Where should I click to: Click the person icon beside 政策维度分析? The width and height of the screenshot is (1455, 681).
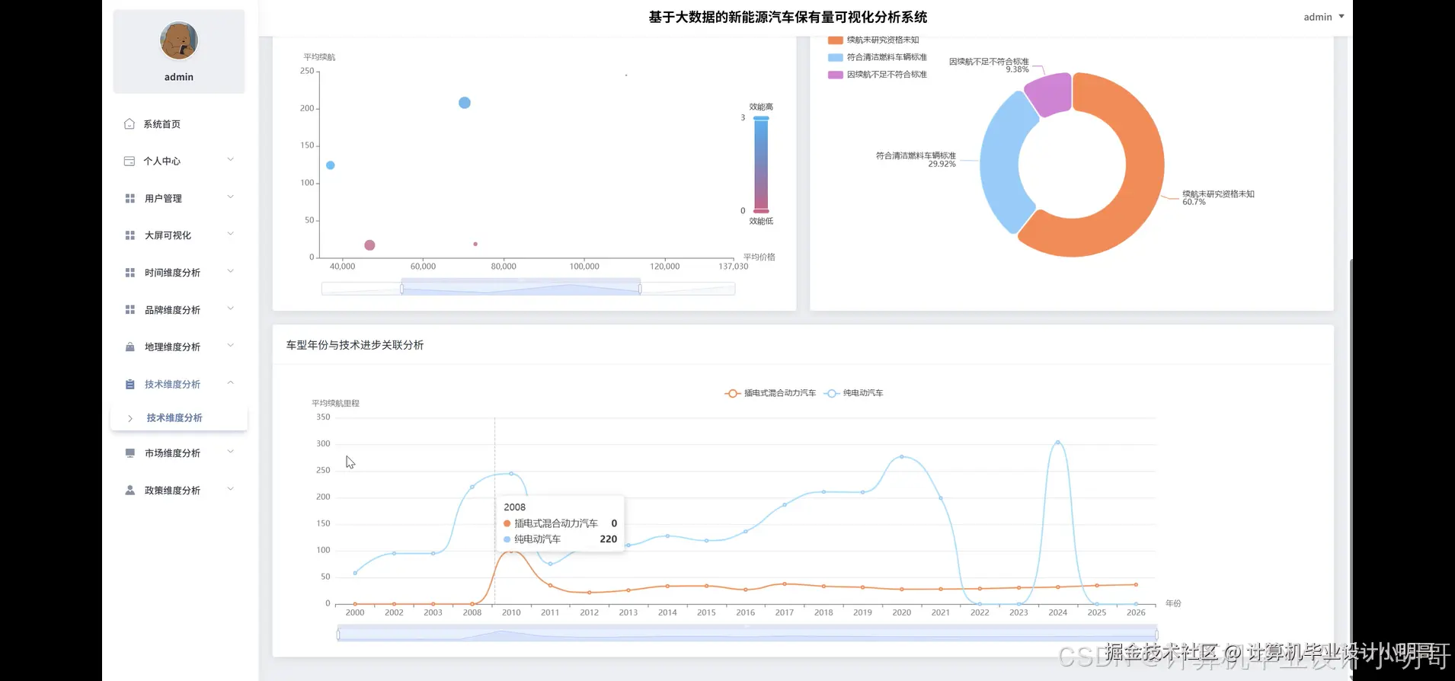click(x=130, y=490)
